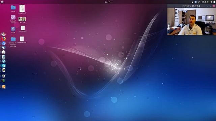The height and width of the screenshot is (121, 216).
Task: Open the webcam app dock icon
Action: [x=4, y=76]
